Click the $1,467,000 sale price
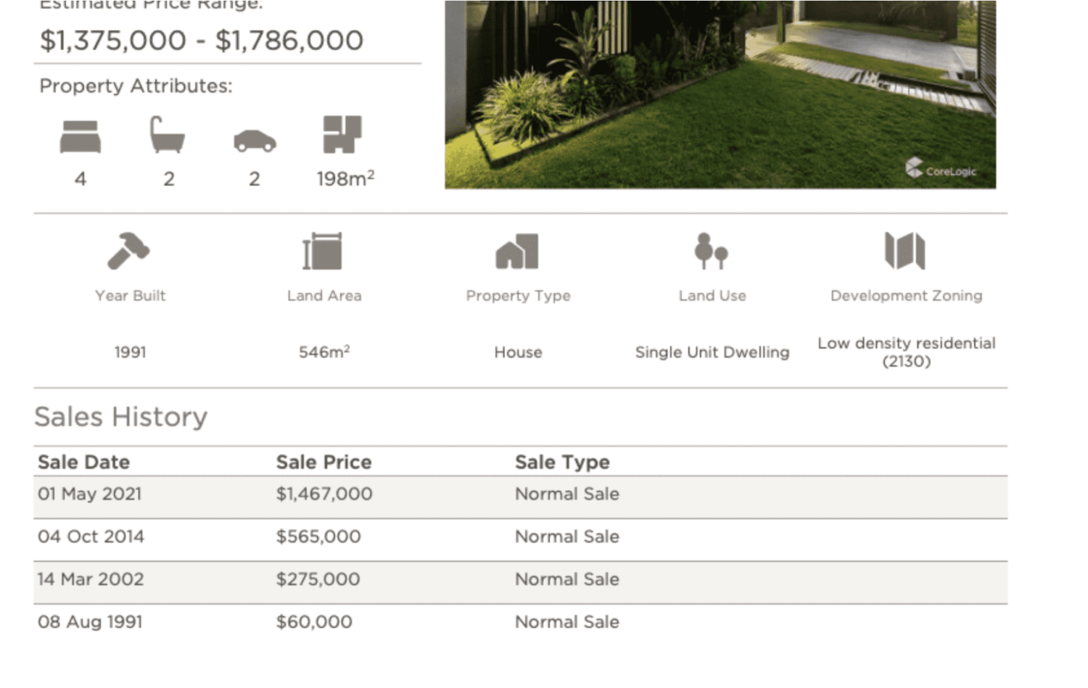The height and width of the screenshot is (688, 1088). point(324,494)
